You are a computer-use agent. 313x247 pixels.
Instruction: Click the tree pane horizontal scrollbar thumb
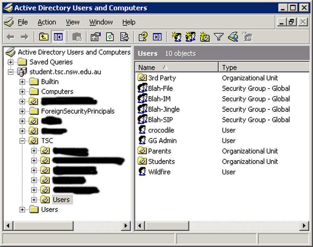click(x=43, y=226)
